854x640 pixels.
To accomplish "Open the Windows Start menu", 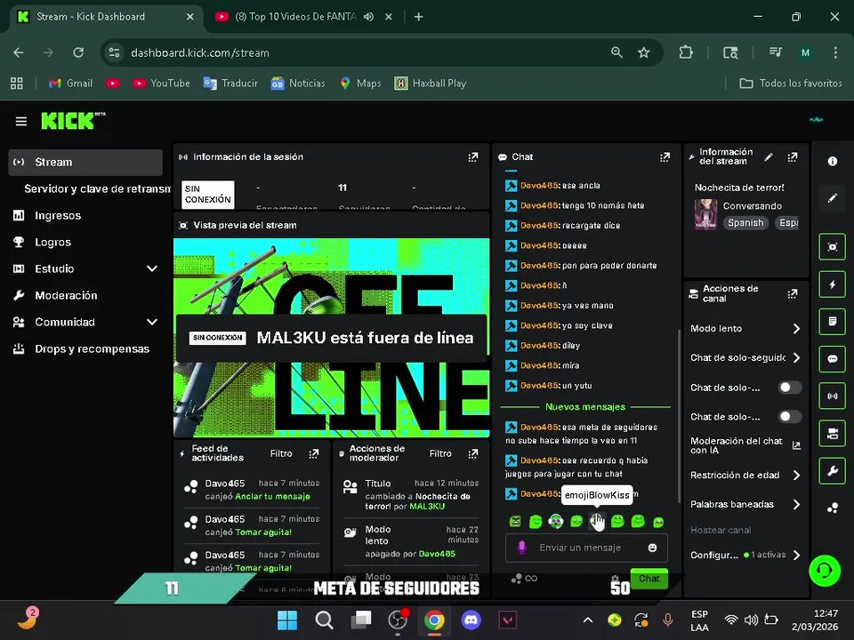I will pyautogui.click(x=287, y=620).
